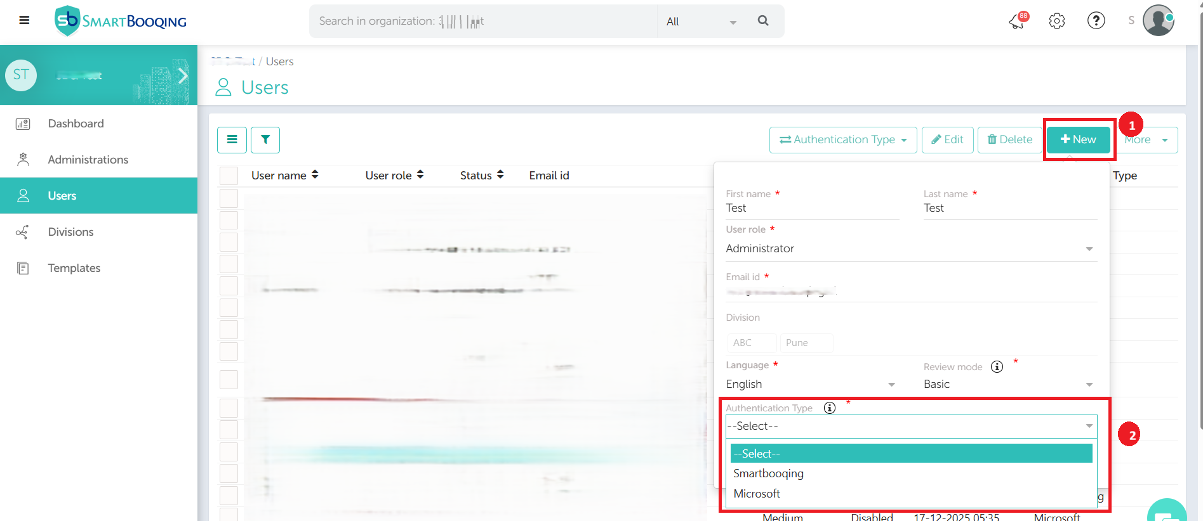Click the New user button
1203x521 pixels.
tap(1078, 139)
